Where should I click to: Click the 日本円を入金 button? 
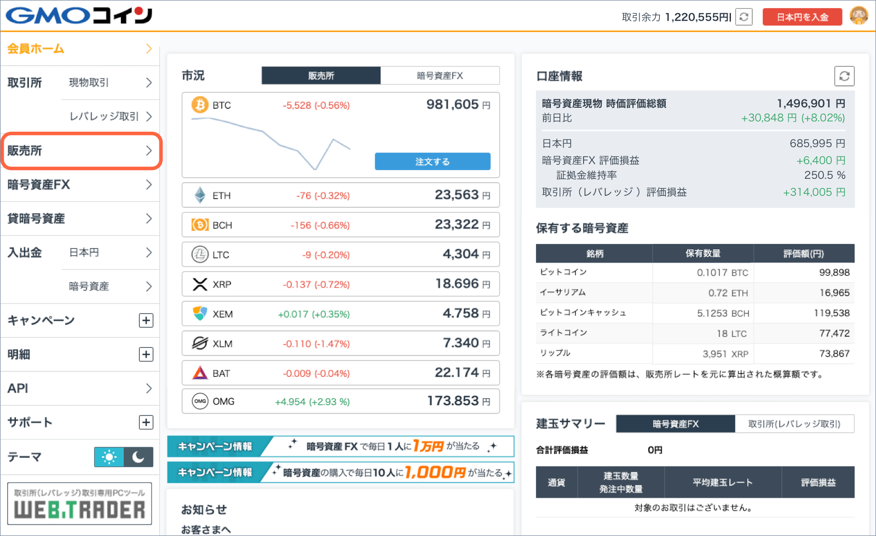(802, 17)
